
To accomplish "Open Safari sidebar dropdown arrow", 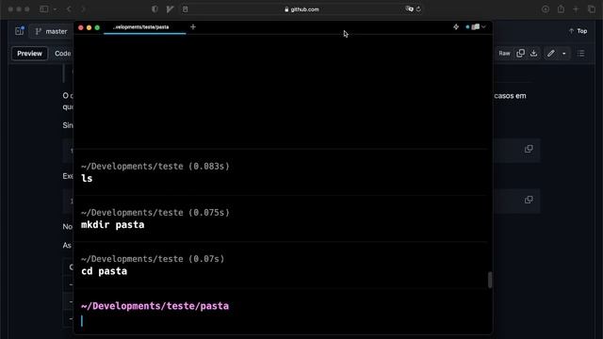I will pos(55,8).
